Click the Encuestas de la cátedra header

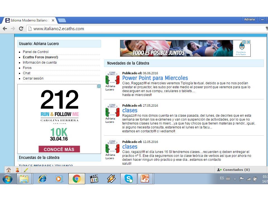[59, 157]
